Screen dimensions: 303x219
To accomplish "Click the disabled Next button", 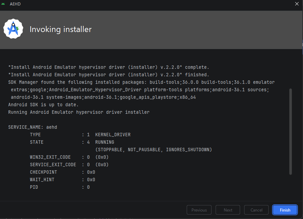I will click(228, 210).
